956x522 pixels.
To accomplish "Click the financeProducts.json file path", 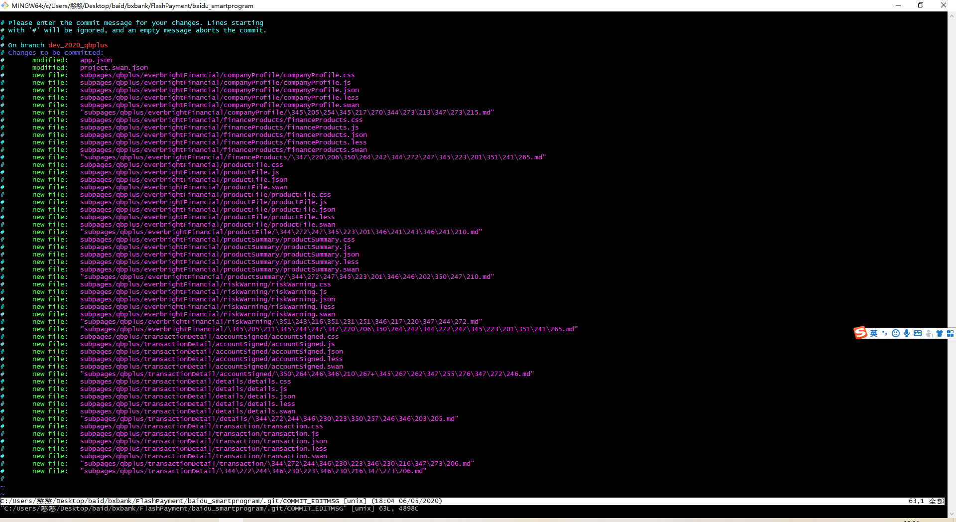I will point(224,135).
